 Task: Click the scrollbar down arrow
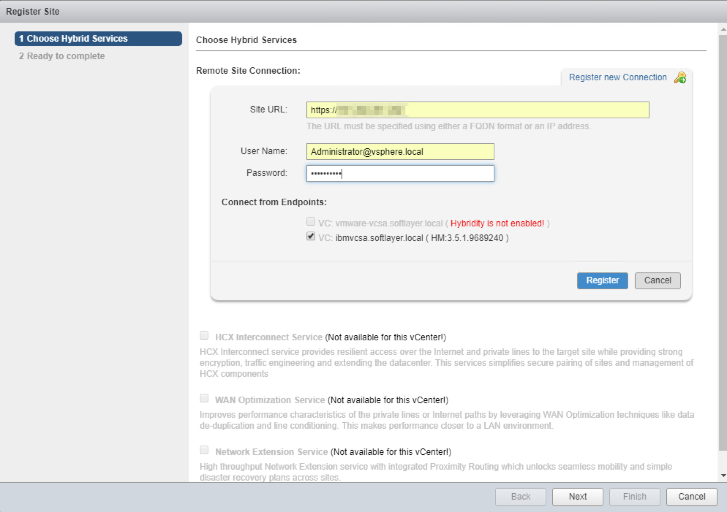click(x=723, y=475)
